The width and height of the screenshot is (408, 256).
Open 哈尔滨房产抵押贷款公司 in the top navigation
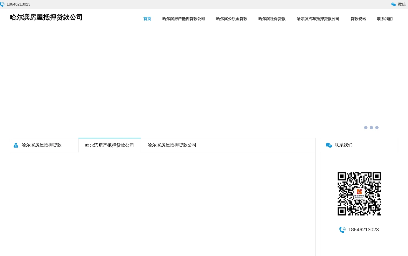coord(183,19)
